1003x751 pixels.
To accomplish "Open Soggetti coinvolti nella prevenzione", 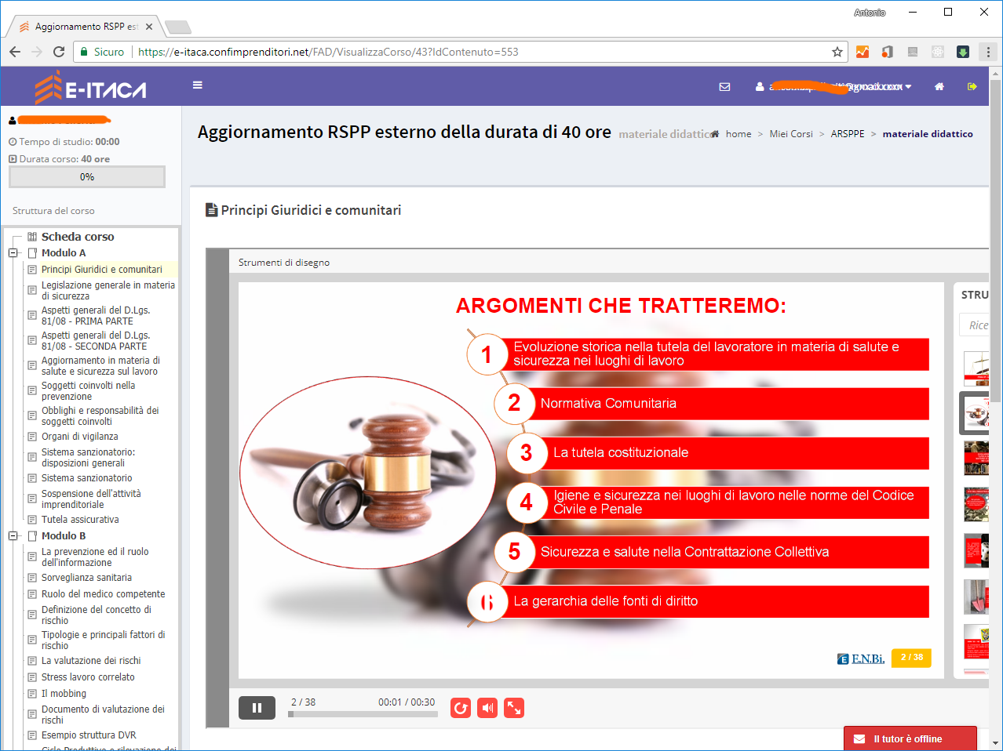I will (x=88, y=391).
